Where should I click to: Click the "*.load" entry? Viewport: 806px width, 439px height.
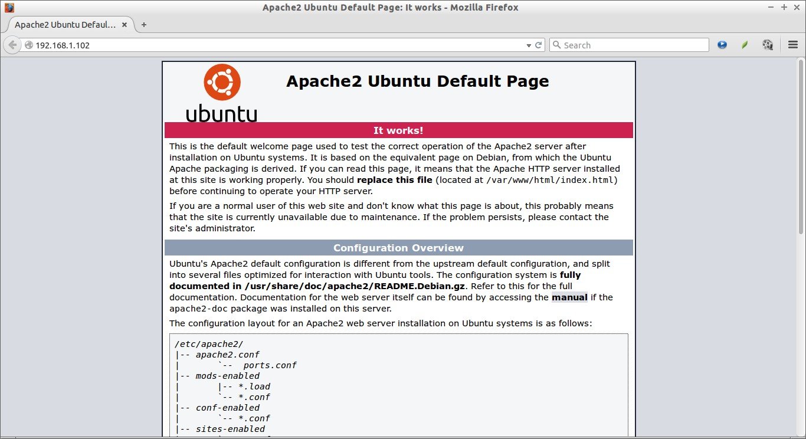click(x=254, y=386)
